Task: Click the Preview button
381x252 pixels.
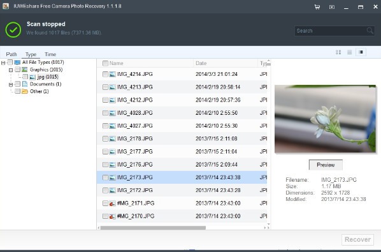Action: pyautogui.click(x=326, y=165)
